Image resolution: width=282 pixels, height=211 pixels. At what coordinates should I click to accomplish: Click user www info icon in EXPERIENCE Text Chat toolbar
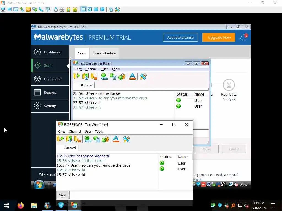88,139
